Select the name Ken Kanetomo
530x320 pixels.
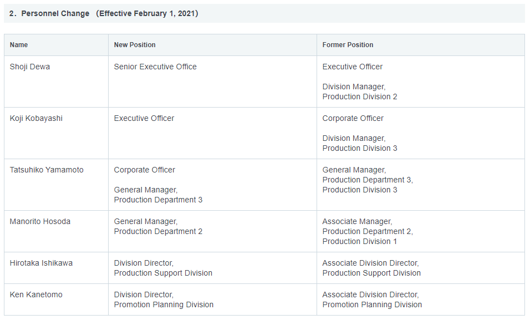pyautogui.click(x=36, y=294)
